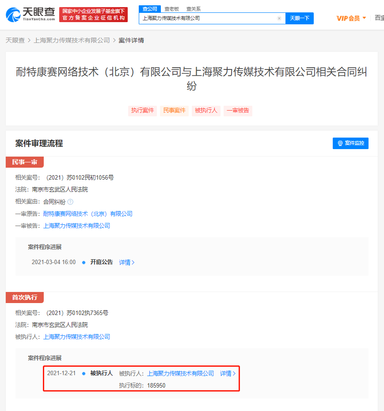Viewport: 384px width, 411px height.
Task: Click the 国家中小企业发展子基金旗下 red banner
Action: coord(93,15)
